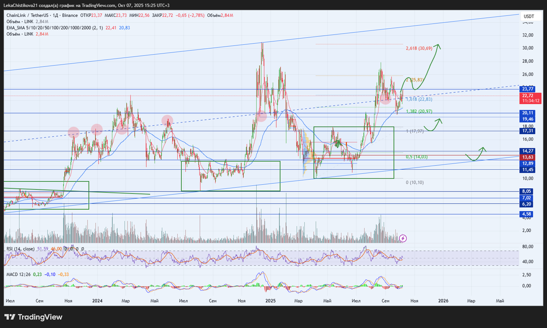Click the 40,00 tick on RSI axis
This screenshot has width=547, height=328.
tap(528, 262)
